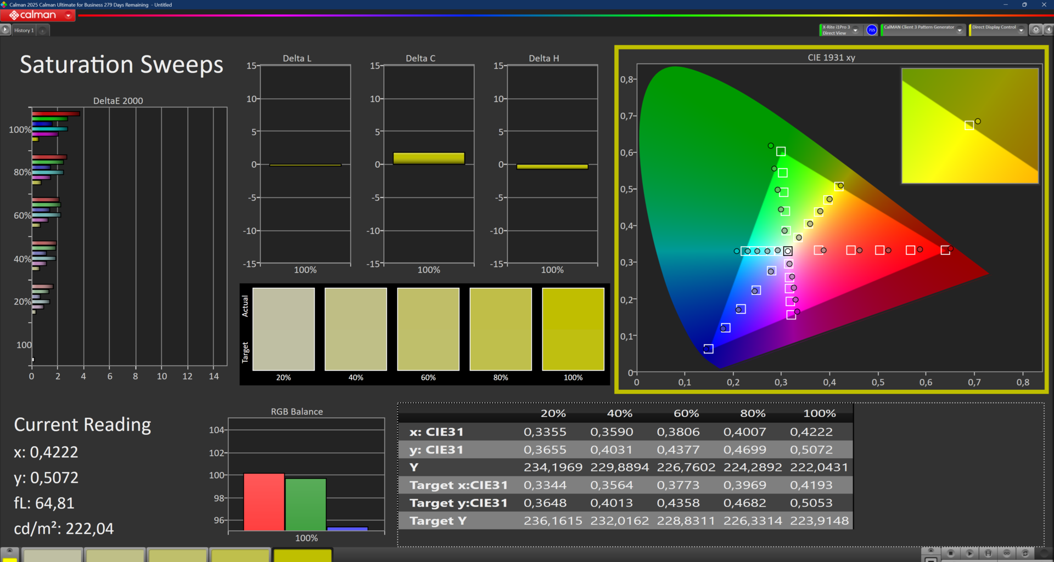Click the CIE 1931 xy chart
This screenshot has height=562, width=1054.
831,219
